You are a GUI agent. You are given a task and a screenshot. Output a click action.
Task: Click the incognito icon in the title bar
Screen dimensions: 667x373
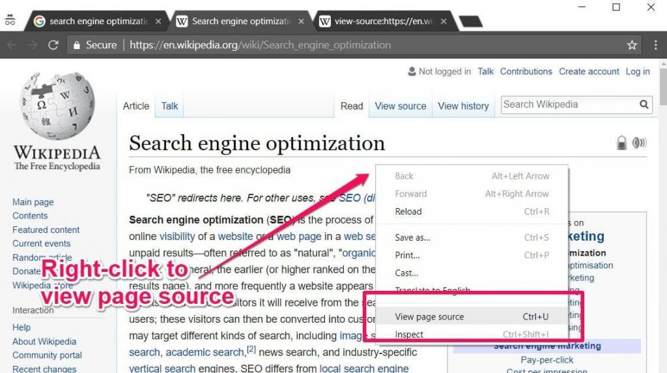[10, 20]
